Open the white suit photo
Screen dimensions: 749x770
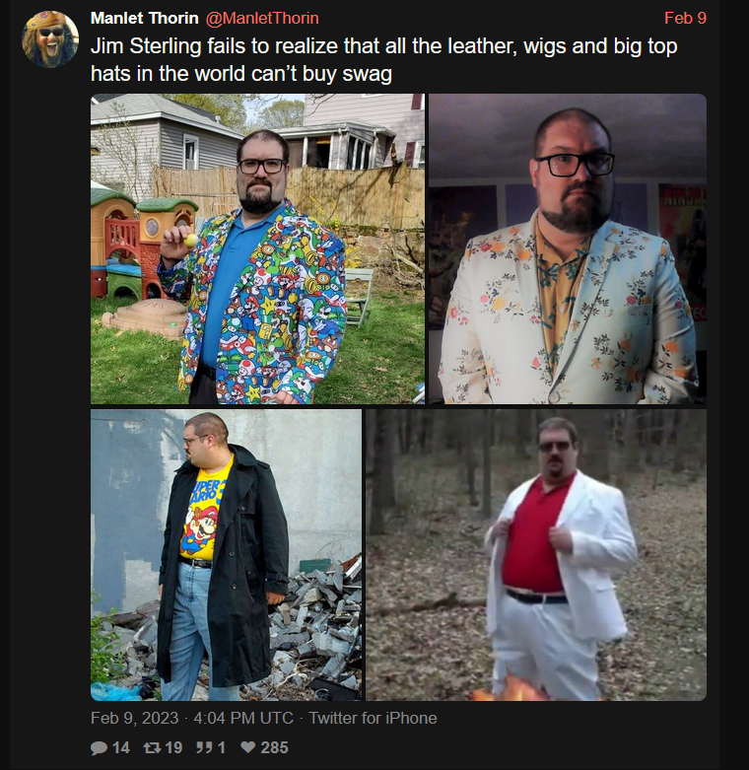(x=536, y=555)
